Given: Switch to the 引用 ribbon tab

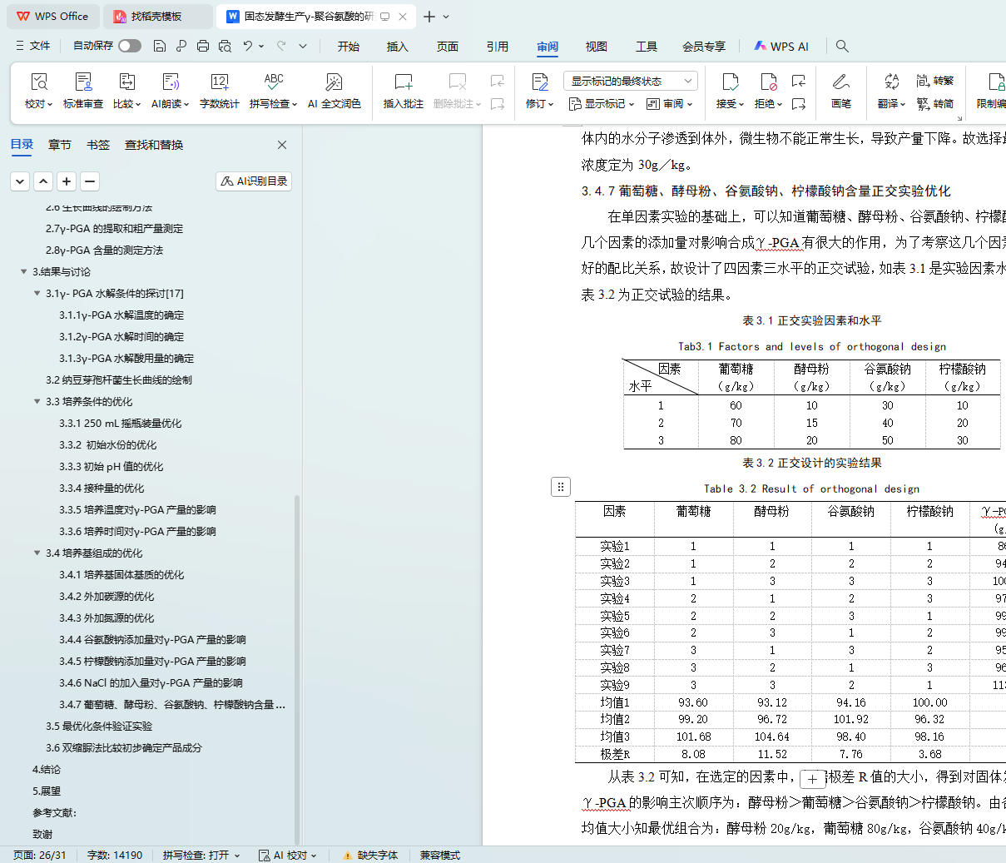Looking at the screenshot, I should pos(498,47).
